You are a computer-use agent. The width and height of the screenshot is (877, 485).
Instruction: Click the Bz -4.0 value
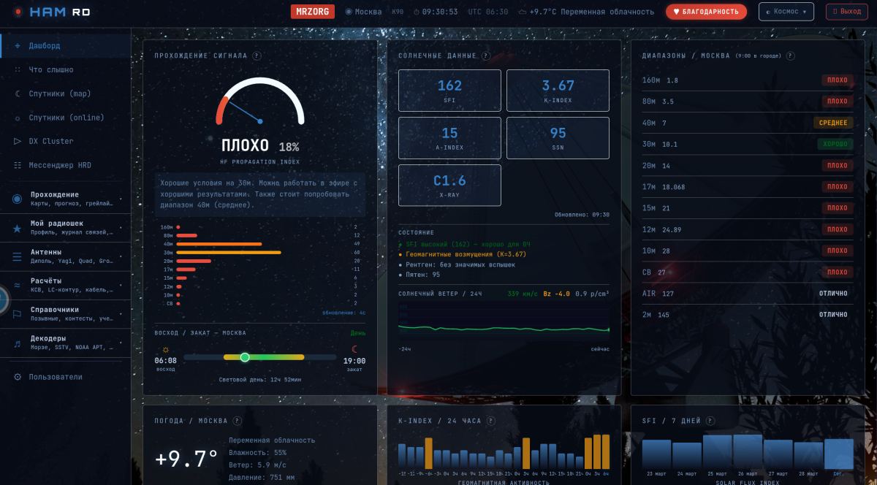coord(556,294)
